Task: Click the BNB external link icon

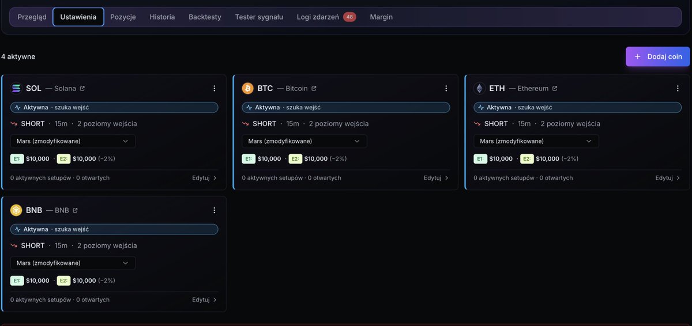Action: point(75,210)
